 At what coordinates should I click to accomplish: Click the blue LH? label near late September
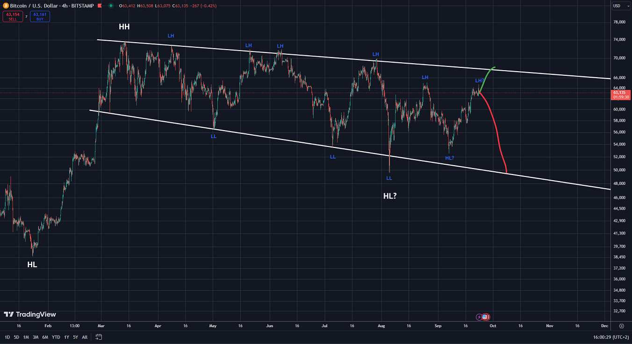coord(480,81)
